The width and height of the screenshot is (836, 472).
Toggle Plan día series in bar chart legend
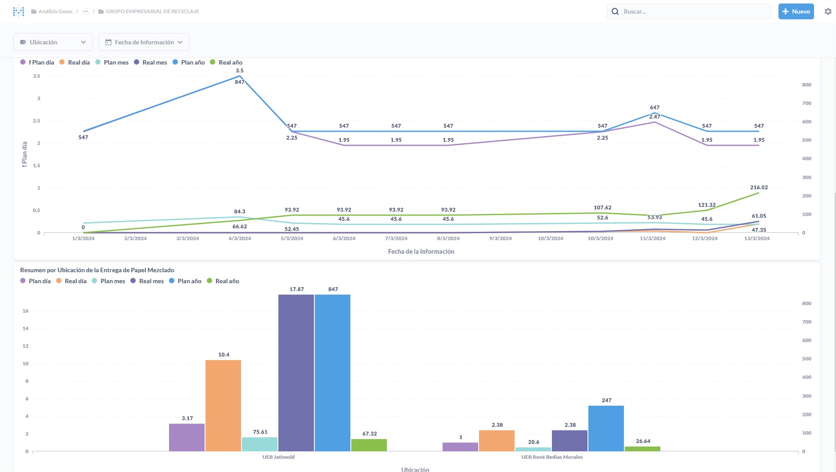(36, 281)
